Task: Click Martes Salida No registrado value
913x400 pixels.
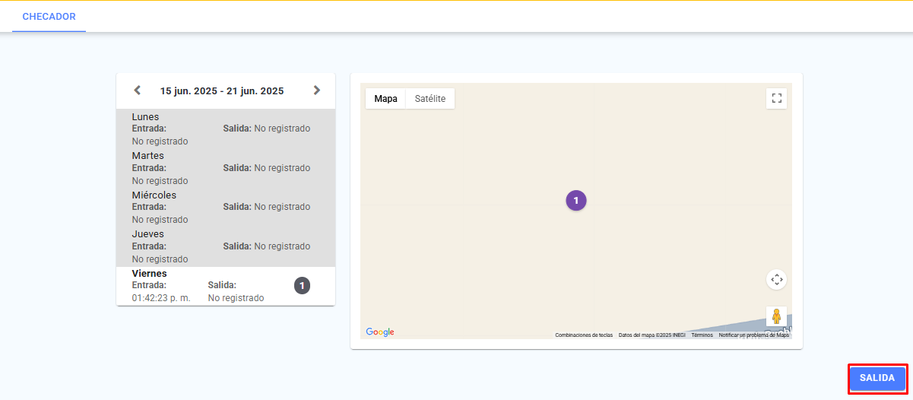Action: (x=282, y=168)
